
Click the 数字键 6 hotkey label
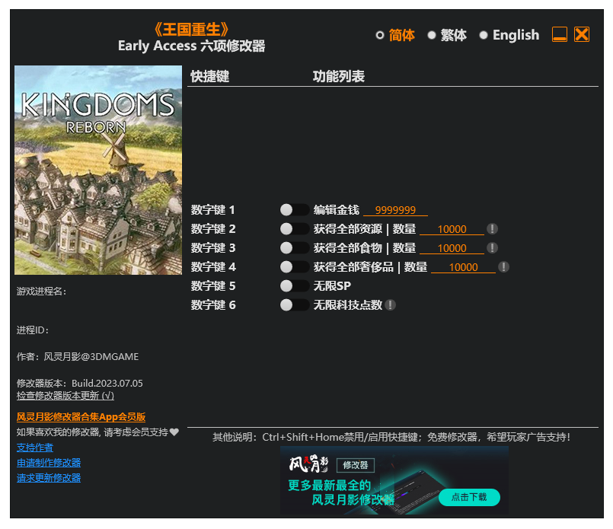213,305
